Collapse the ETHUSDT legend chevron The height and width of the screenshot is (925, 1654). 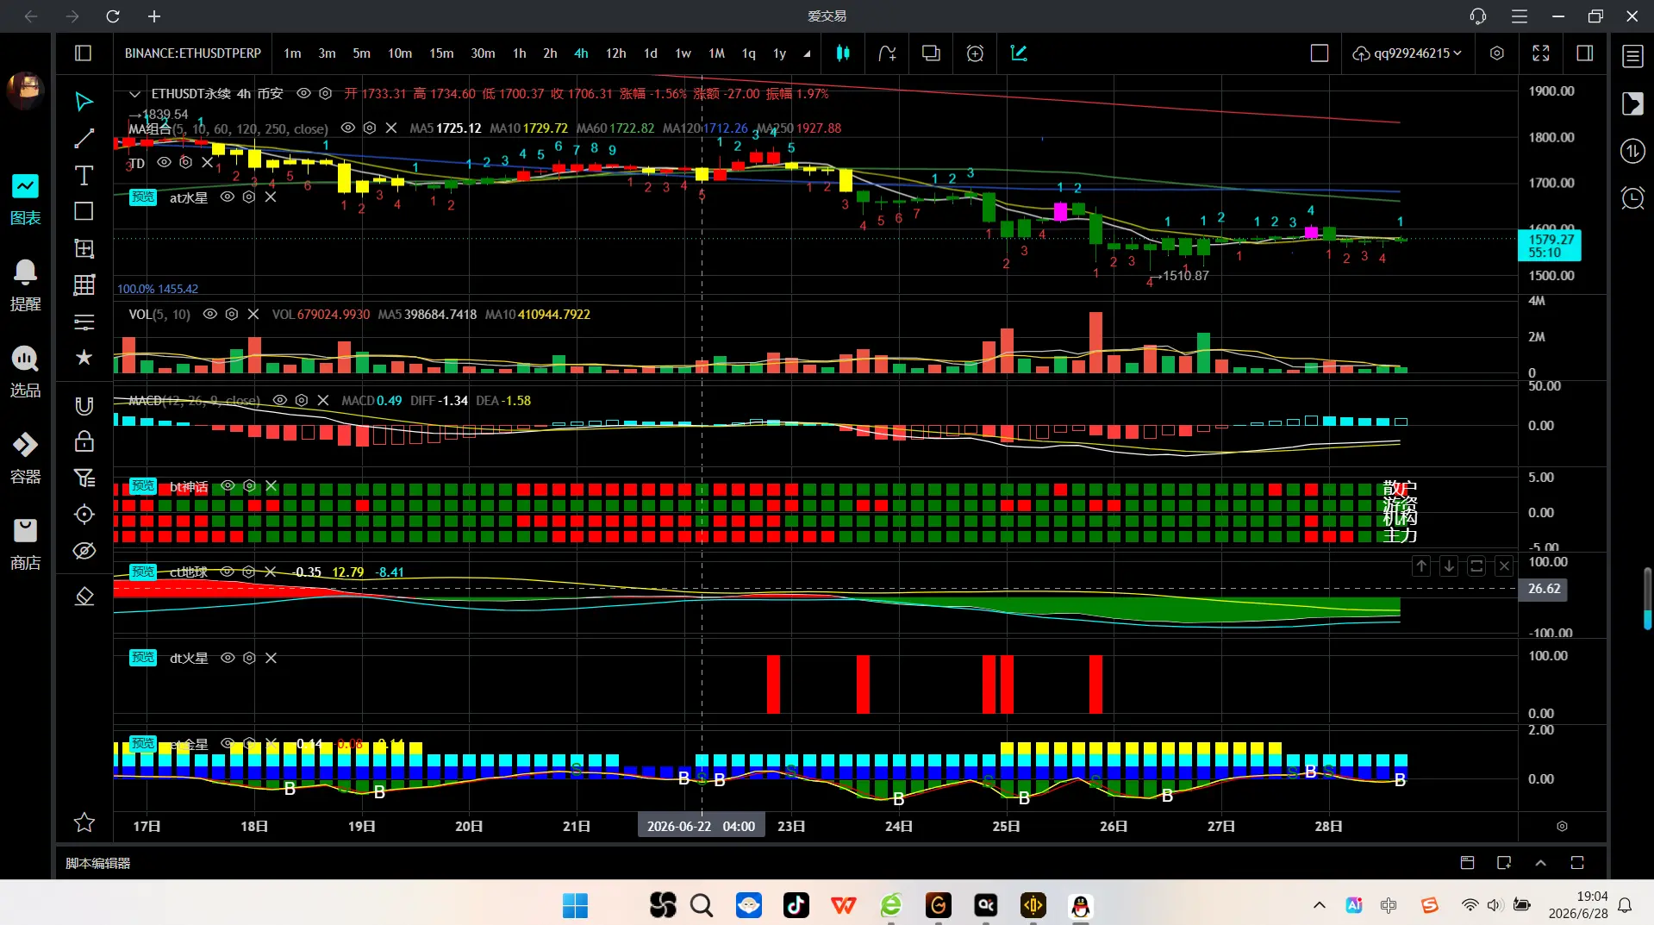134,94
